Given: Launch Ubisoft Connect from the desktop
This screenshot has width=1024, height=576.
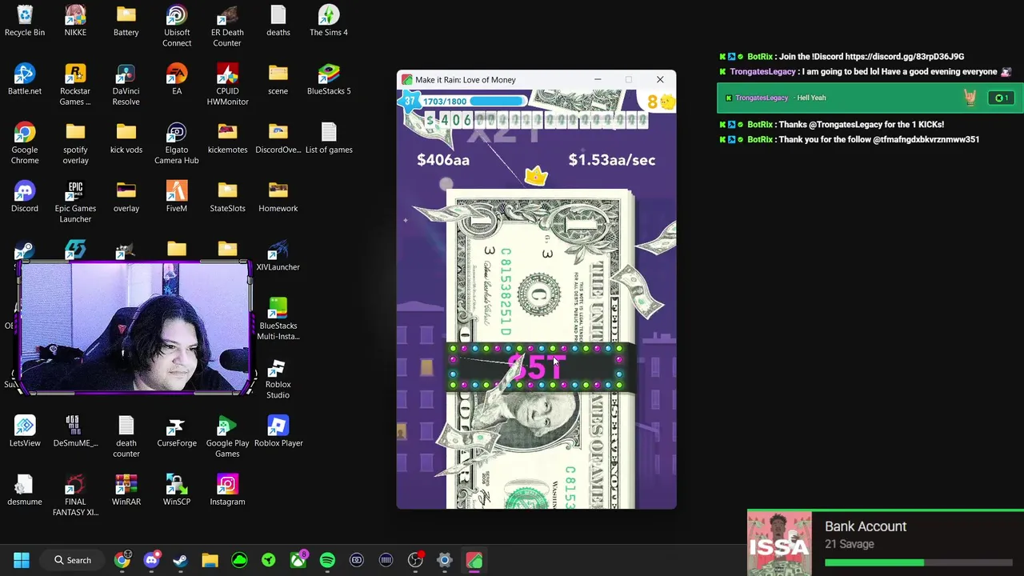Looking at the screenshot, I should click(x=177, y=26).
